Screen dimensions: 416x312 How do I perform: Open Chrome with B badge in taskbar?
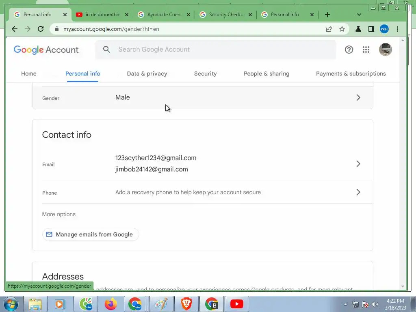click(x=211, y=304)
